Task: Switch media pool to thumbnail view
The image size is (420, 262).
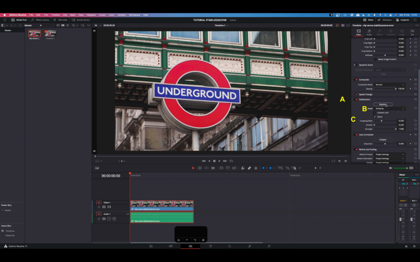Action: click(63, 25)
